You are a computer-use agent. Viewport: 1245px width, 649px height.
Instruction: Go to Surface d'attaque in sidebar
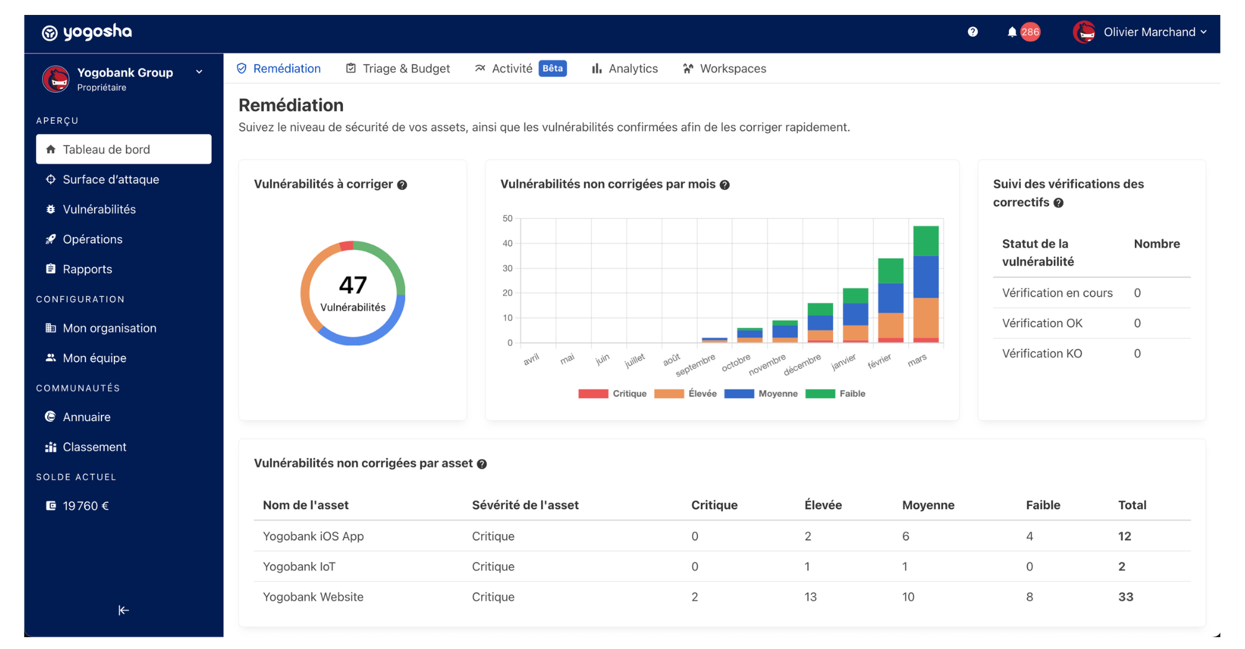[111, 179]
